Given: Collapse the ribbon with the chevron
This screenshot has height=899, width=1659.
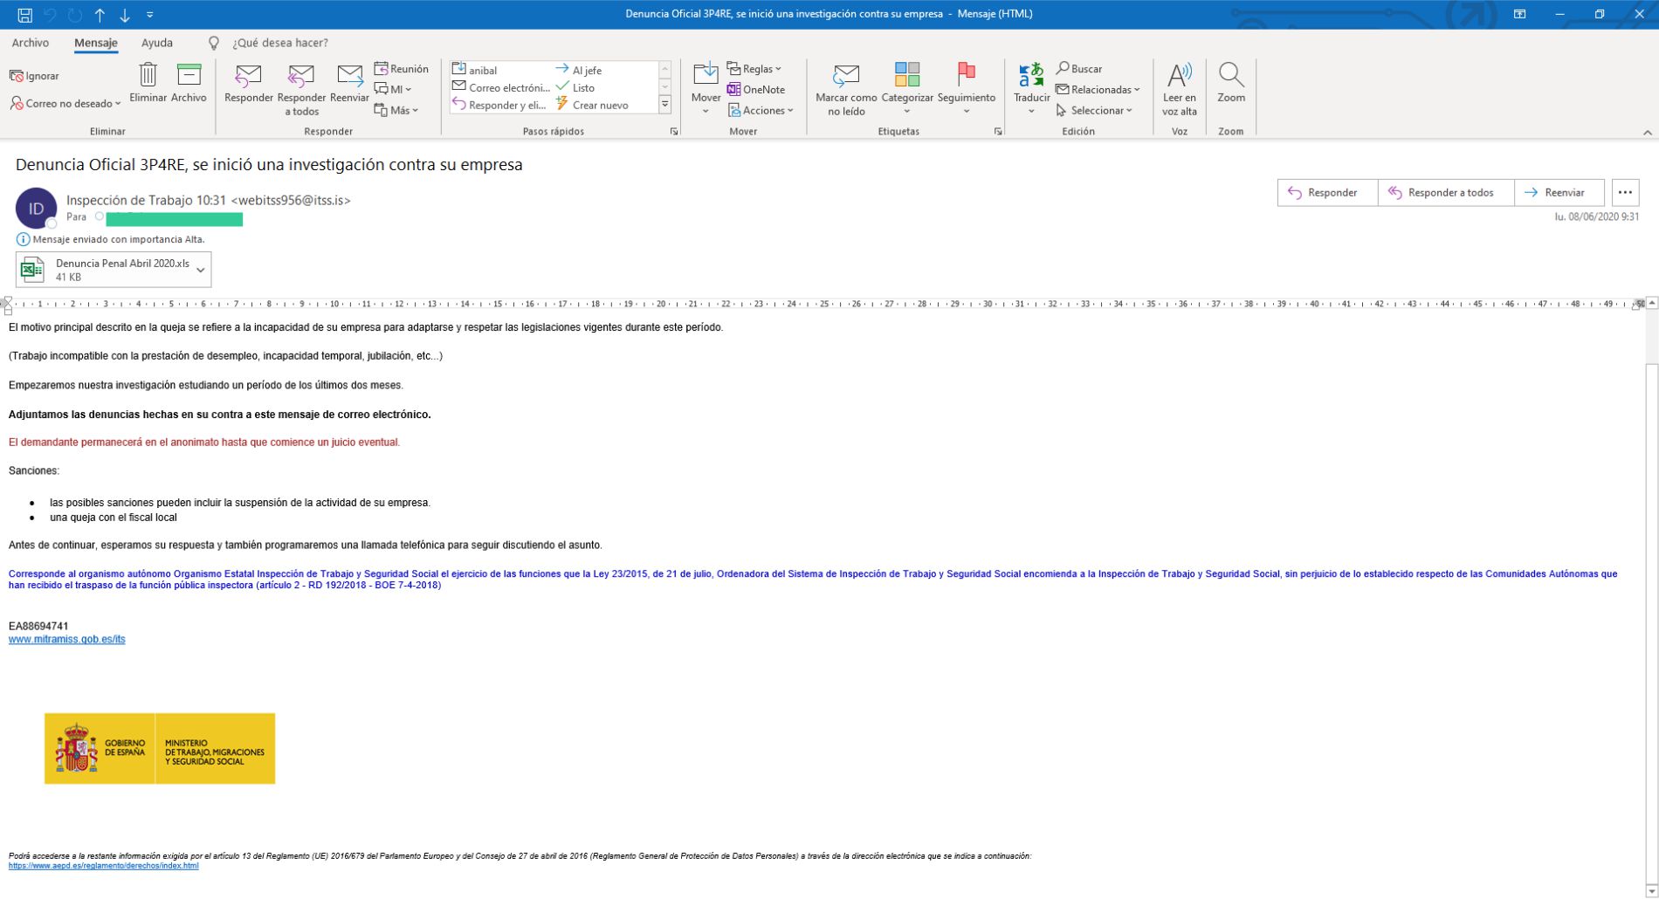Looking at the screenshot, I should click(x=1647, y=133).
